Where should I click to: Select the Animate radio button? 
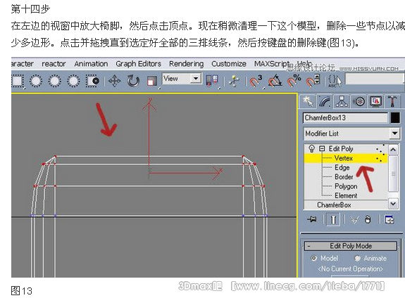358,258
